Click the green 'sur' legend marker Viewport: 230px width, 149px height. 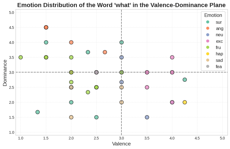pos(208,22)
